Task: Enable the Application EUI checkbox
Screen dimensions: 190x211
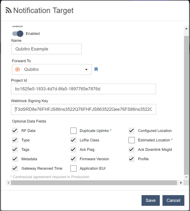Action: point(73,168)
